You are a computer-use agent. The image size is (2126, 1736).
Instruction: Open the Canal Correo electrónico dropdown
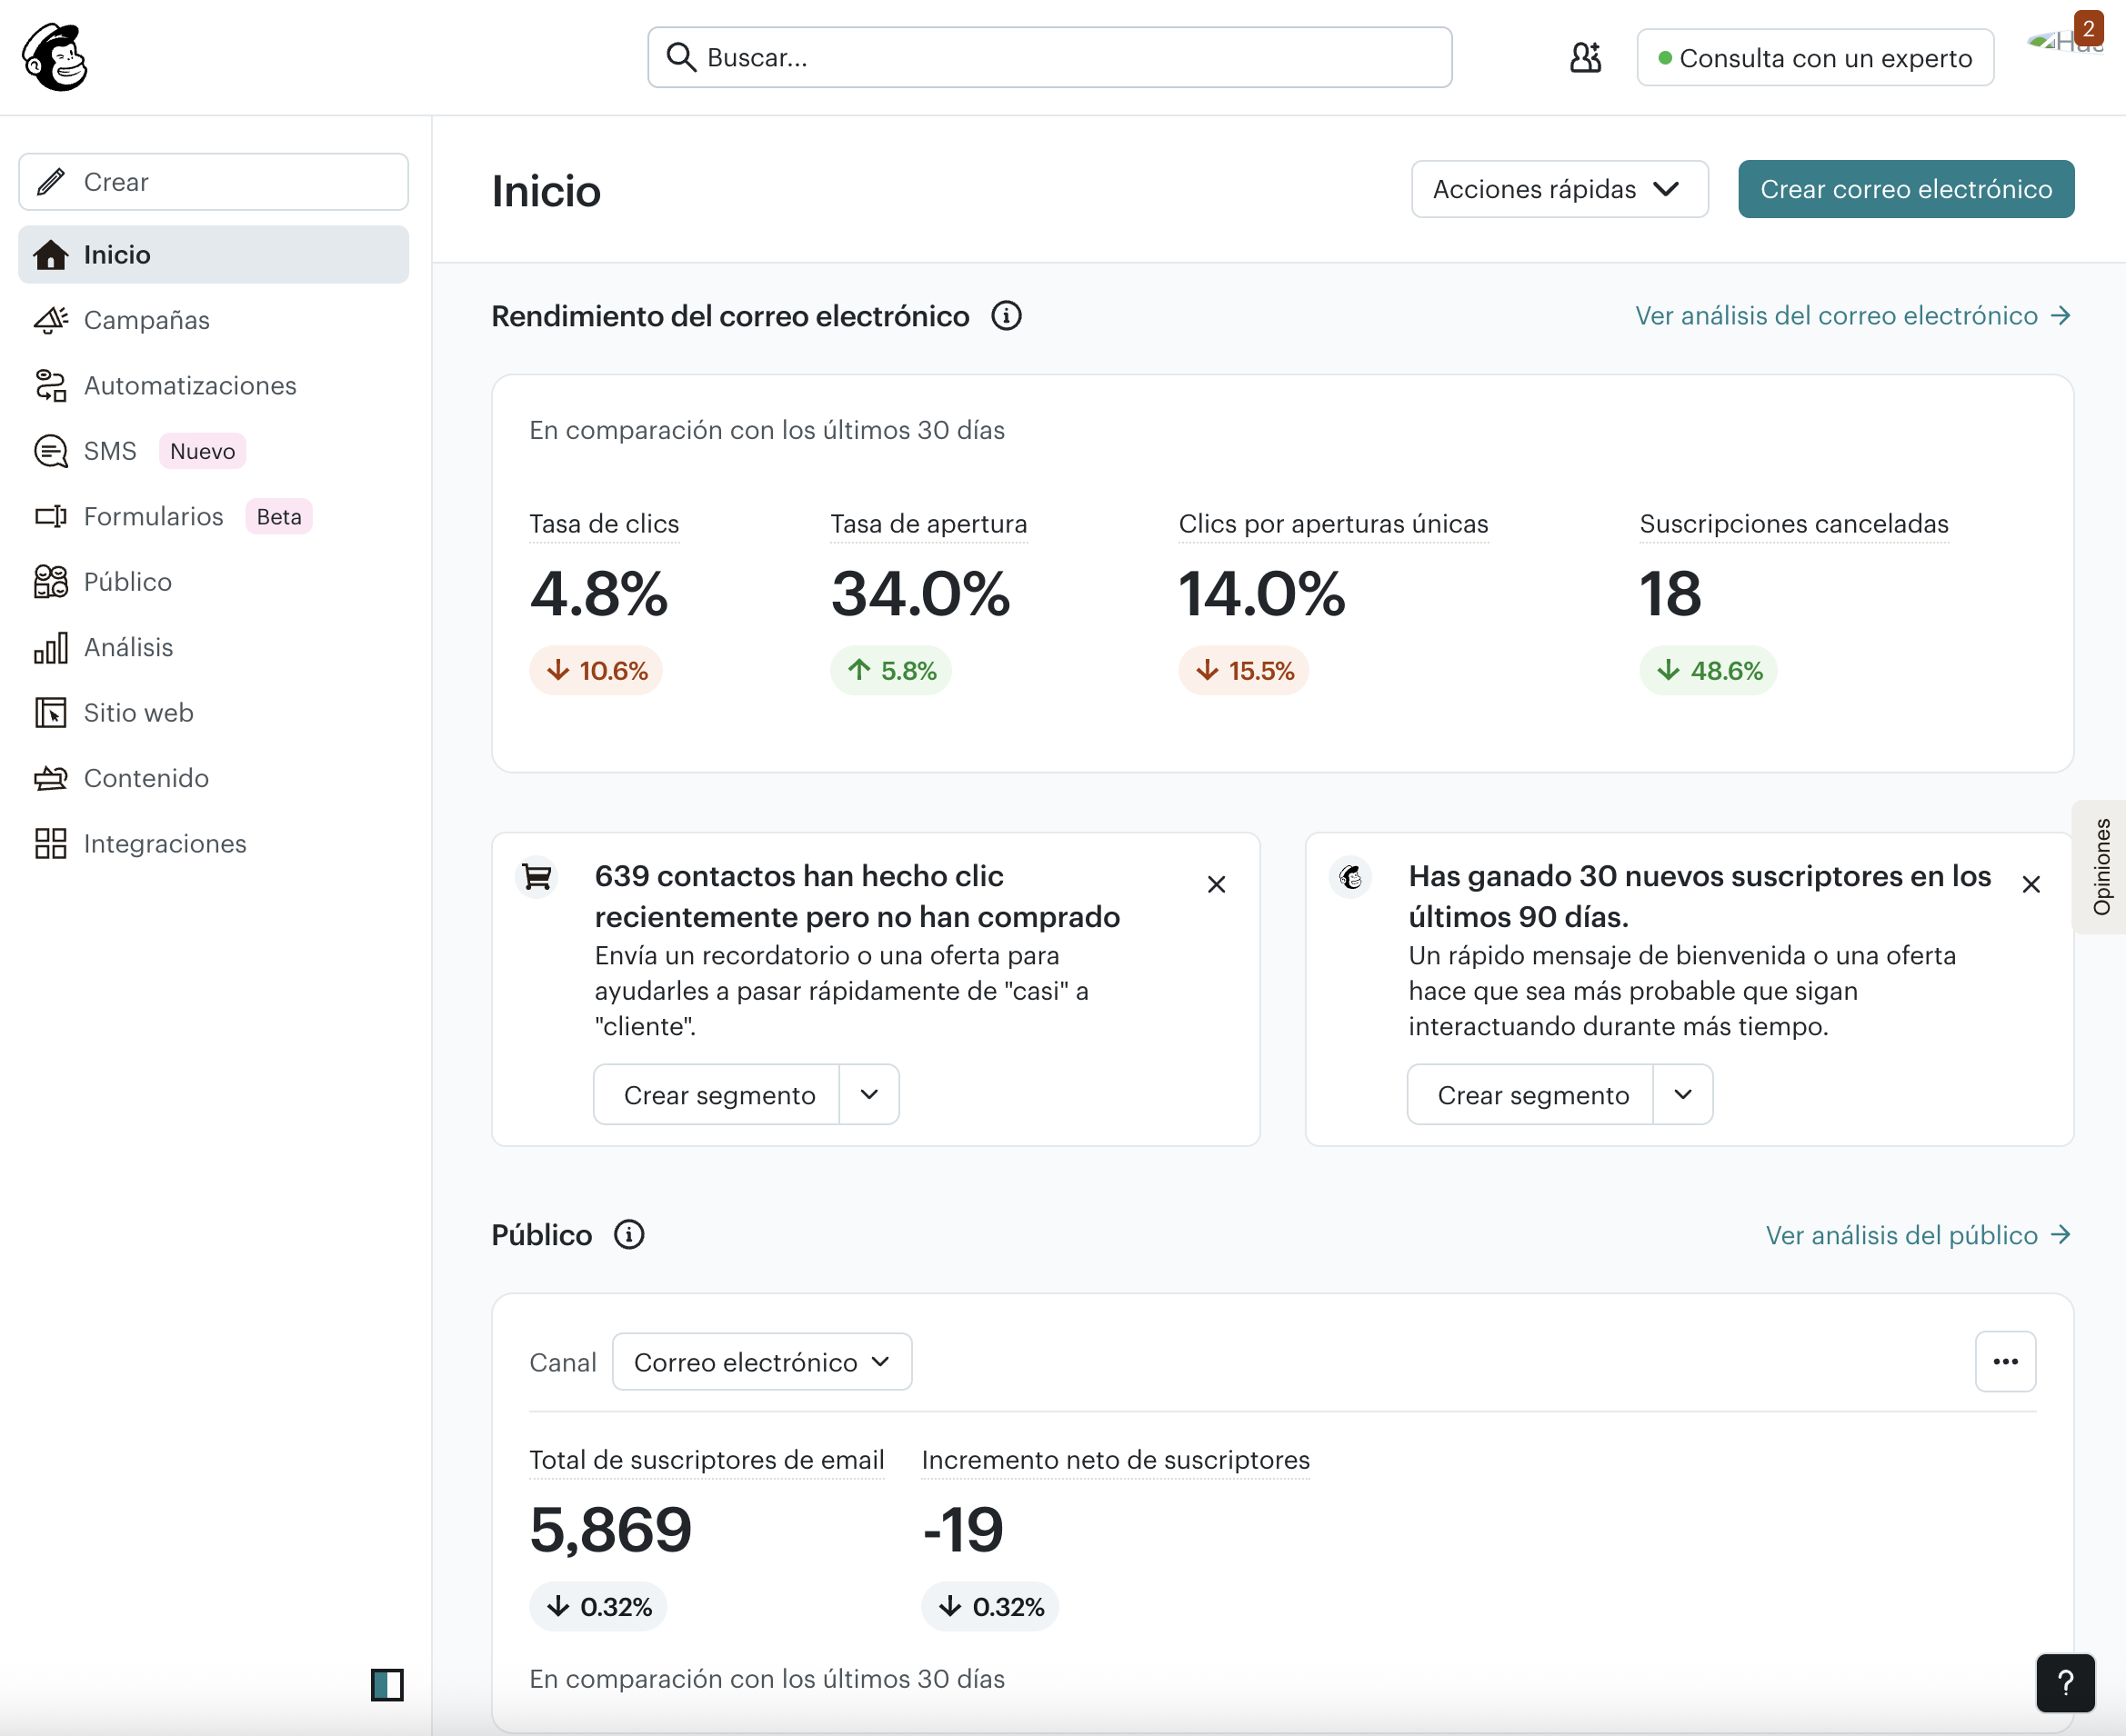pos(761,1362)
